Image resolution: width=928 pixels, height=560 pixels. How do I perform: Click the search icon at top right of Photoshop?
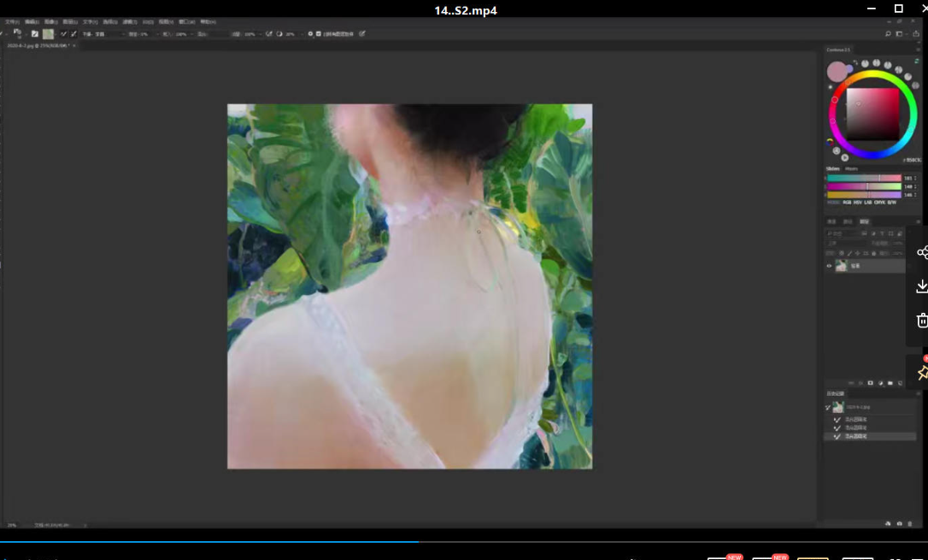point(888,34)
